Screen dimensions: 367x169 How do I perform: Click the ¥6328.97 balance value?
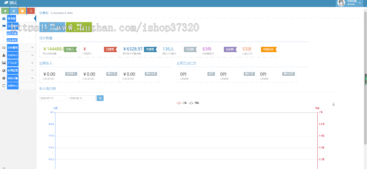[133, 49]
